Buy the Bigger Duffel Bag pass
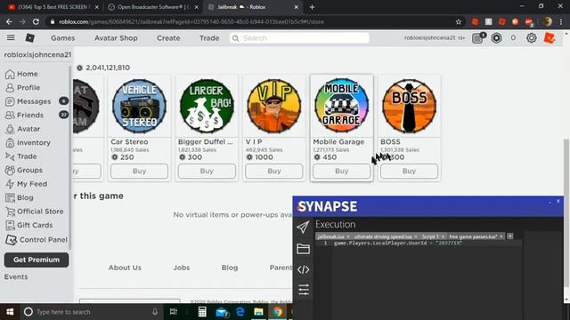 tap(207, 171)
